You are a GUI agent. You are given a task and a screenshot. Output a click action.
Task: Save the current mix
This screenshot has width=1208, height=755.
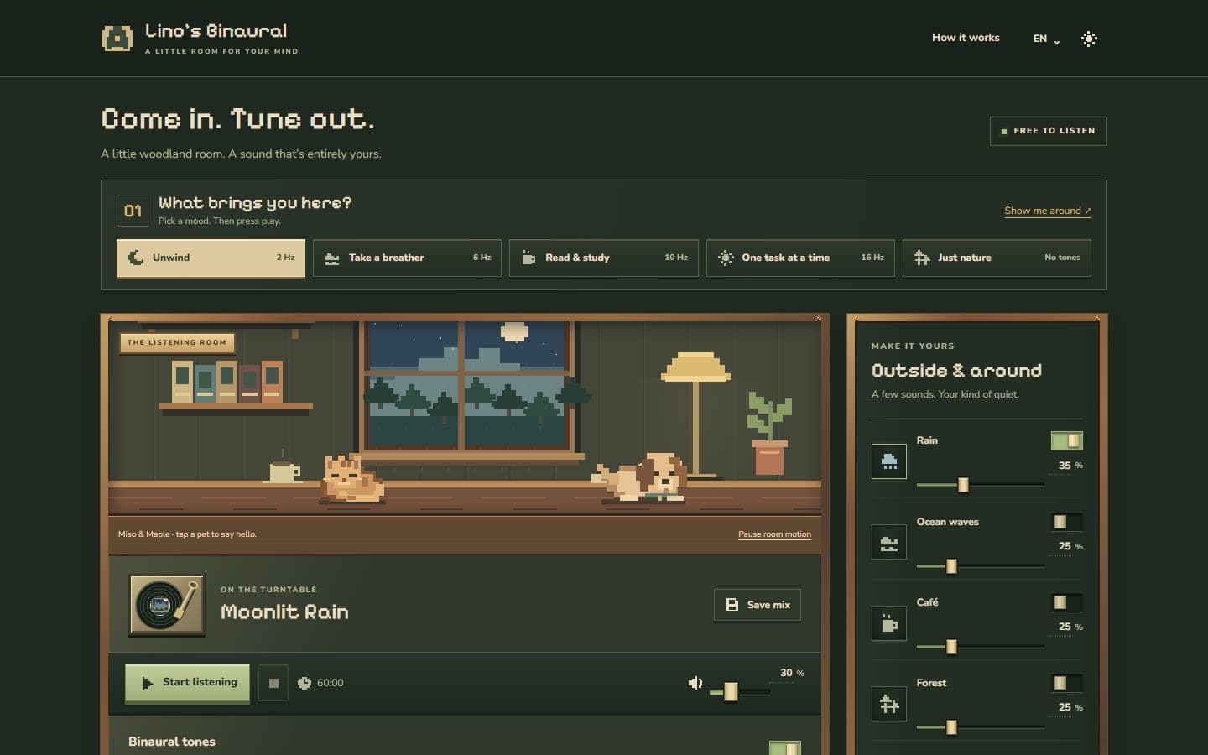(x=758, y=605)
